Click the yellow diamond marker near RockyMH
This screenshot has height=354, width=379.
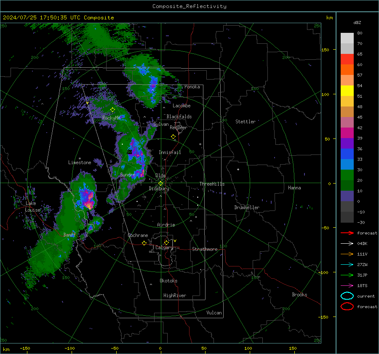coord(112,110)
